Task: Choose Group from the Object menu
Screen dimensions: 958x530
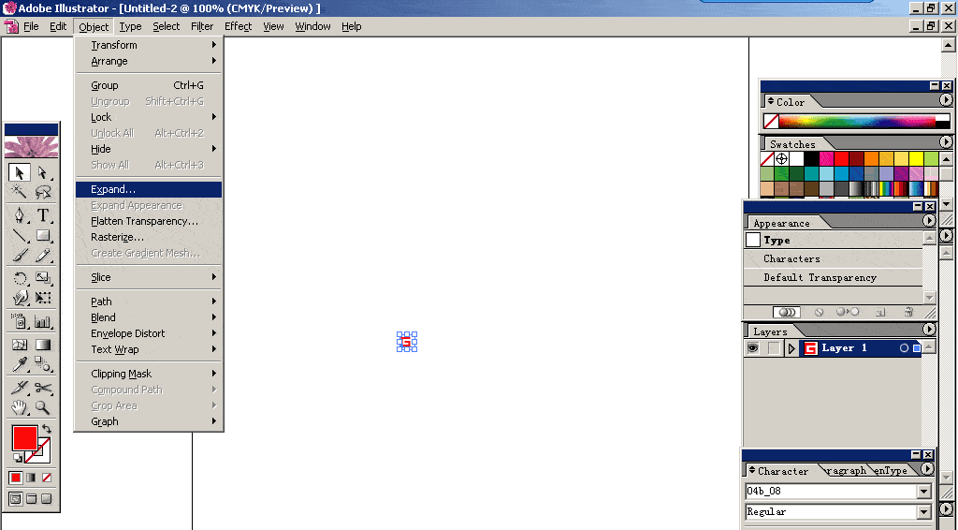Action: 149,85
